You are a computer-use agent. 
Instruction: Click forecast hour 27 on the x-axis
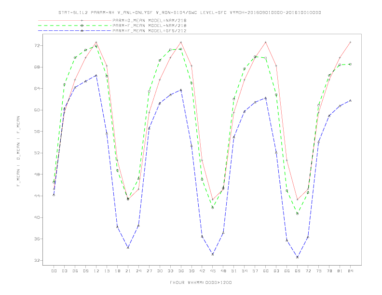pos(150,271)
